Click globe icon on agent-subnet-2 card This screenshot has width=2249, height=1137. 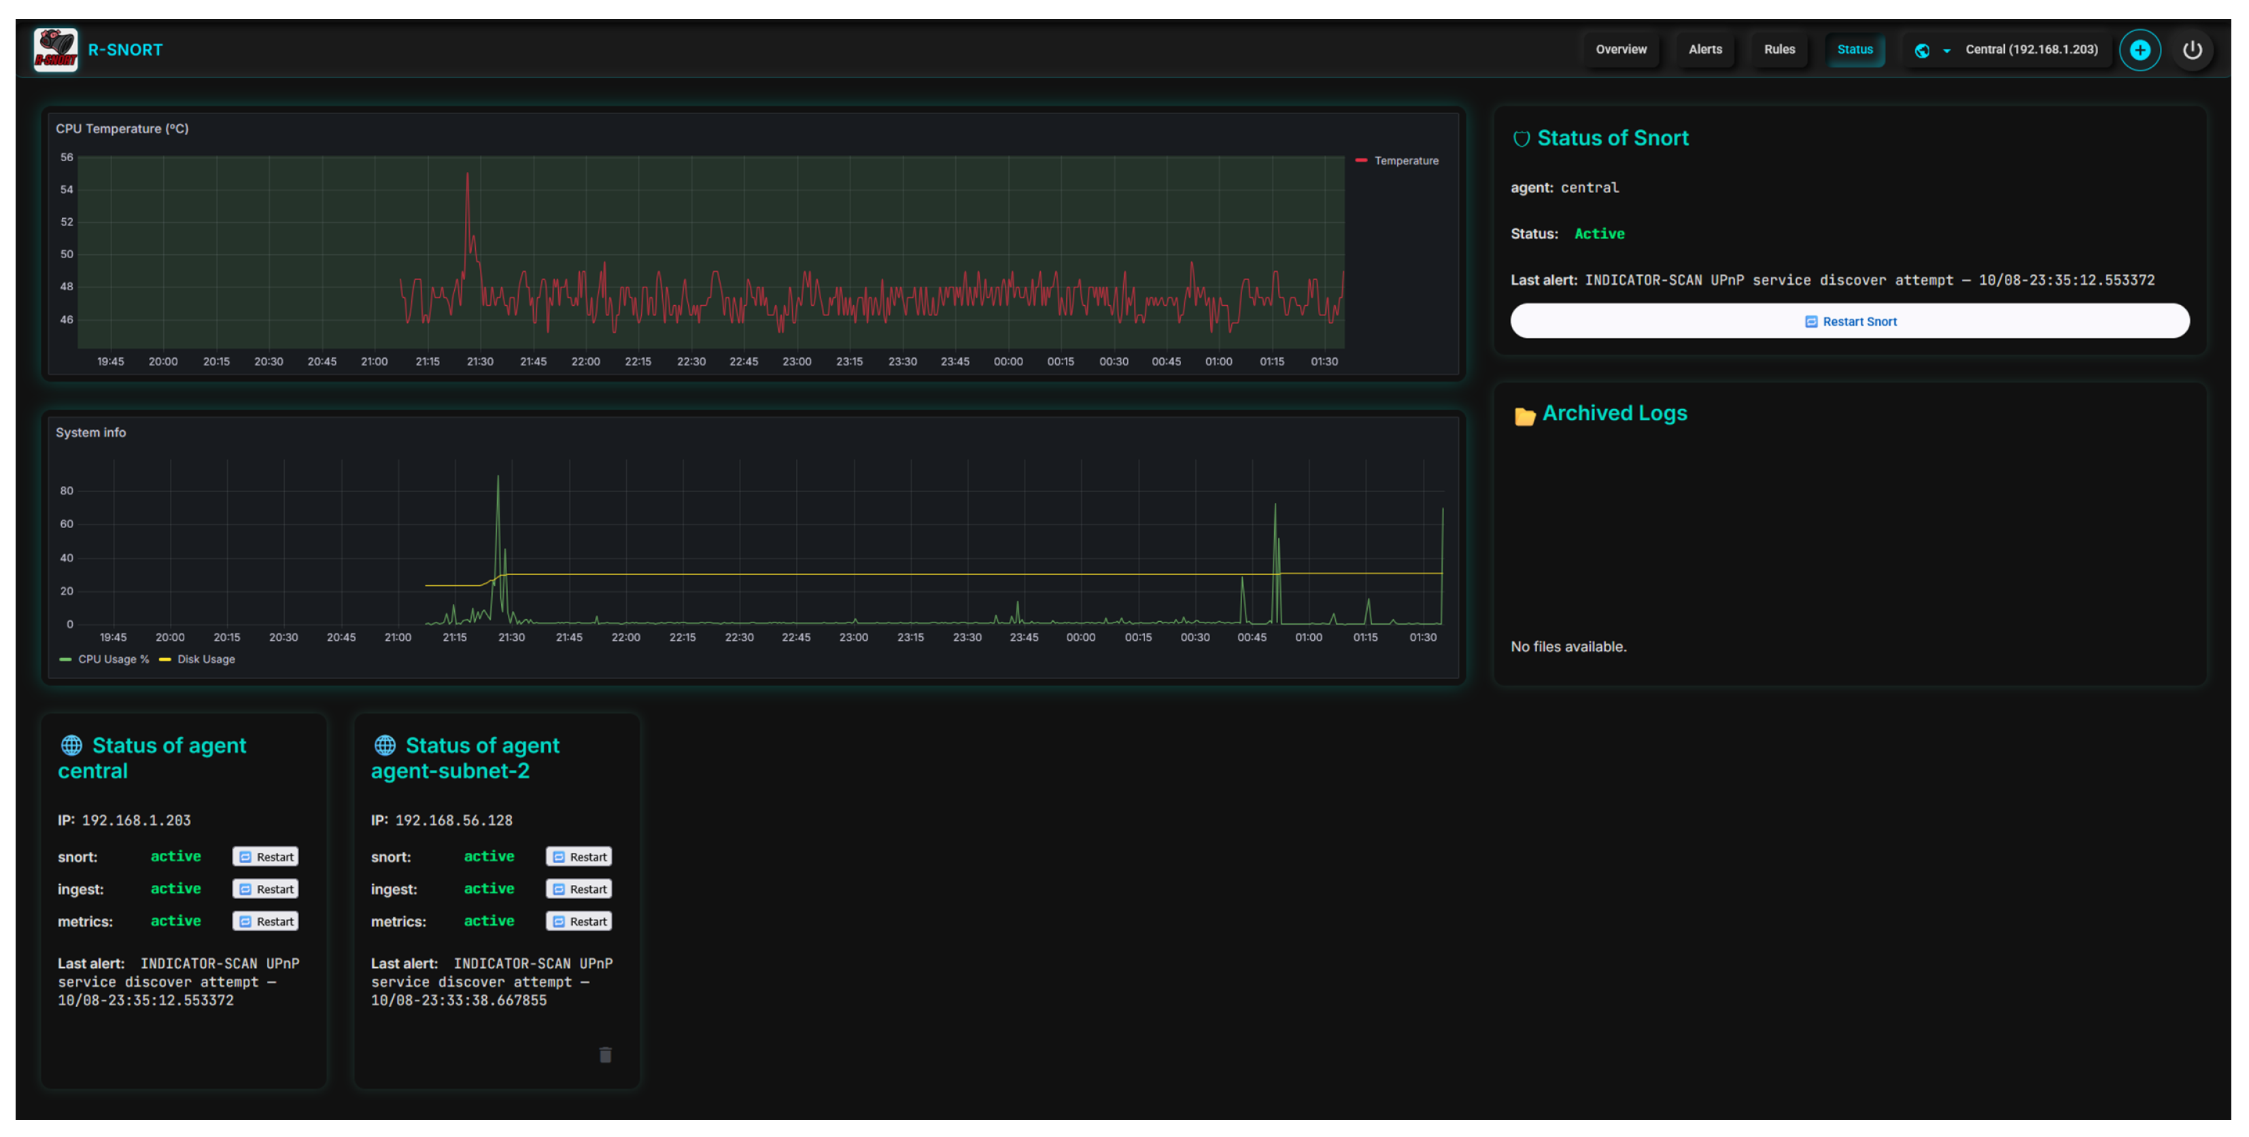coord(385,746)
